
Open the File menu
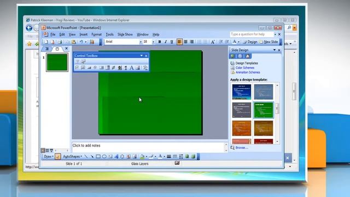(x=53, y=34)
